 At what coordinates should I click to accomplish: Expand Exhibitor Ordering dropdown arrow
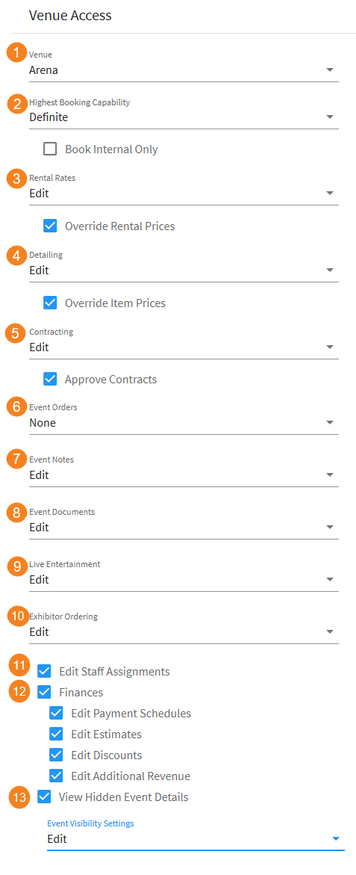point(330,631)
